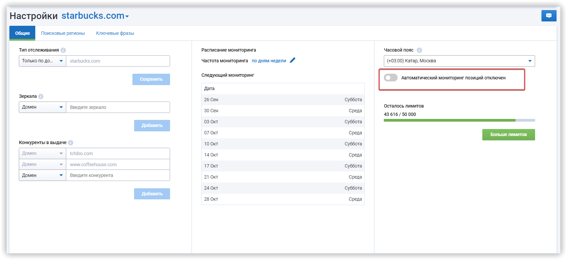Click the tchibo.com competitor field
Viewport: 567px width, 260px height.
pos(118,153)
